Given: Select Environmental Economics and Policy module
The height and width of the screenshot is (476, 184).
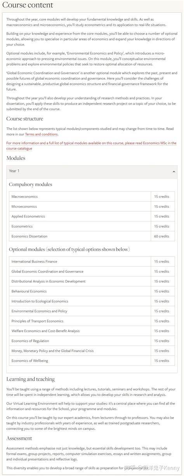Looking at the screenshot, I should [92, 311].
